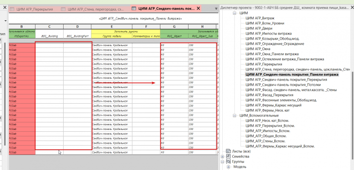Collapse the ЦИМ tree node
Screen dimensions: 354x170
[234, 13]
